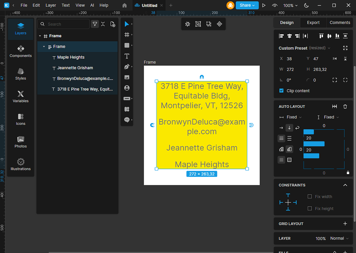Uncheck Clip content

tap(281, 91)
